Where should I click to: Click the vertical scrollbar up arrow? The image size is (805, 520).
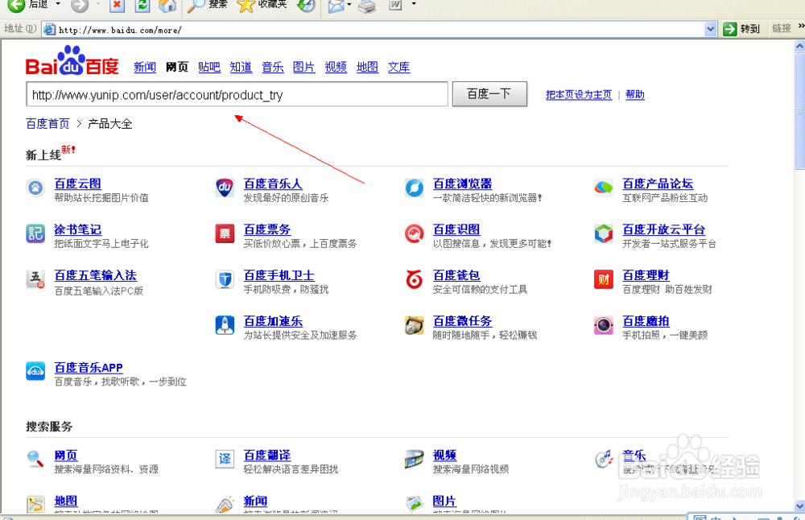click(799, 46)
